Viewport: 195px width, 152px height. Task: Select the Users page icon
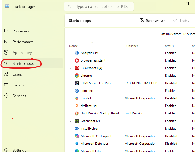(6, 74)
